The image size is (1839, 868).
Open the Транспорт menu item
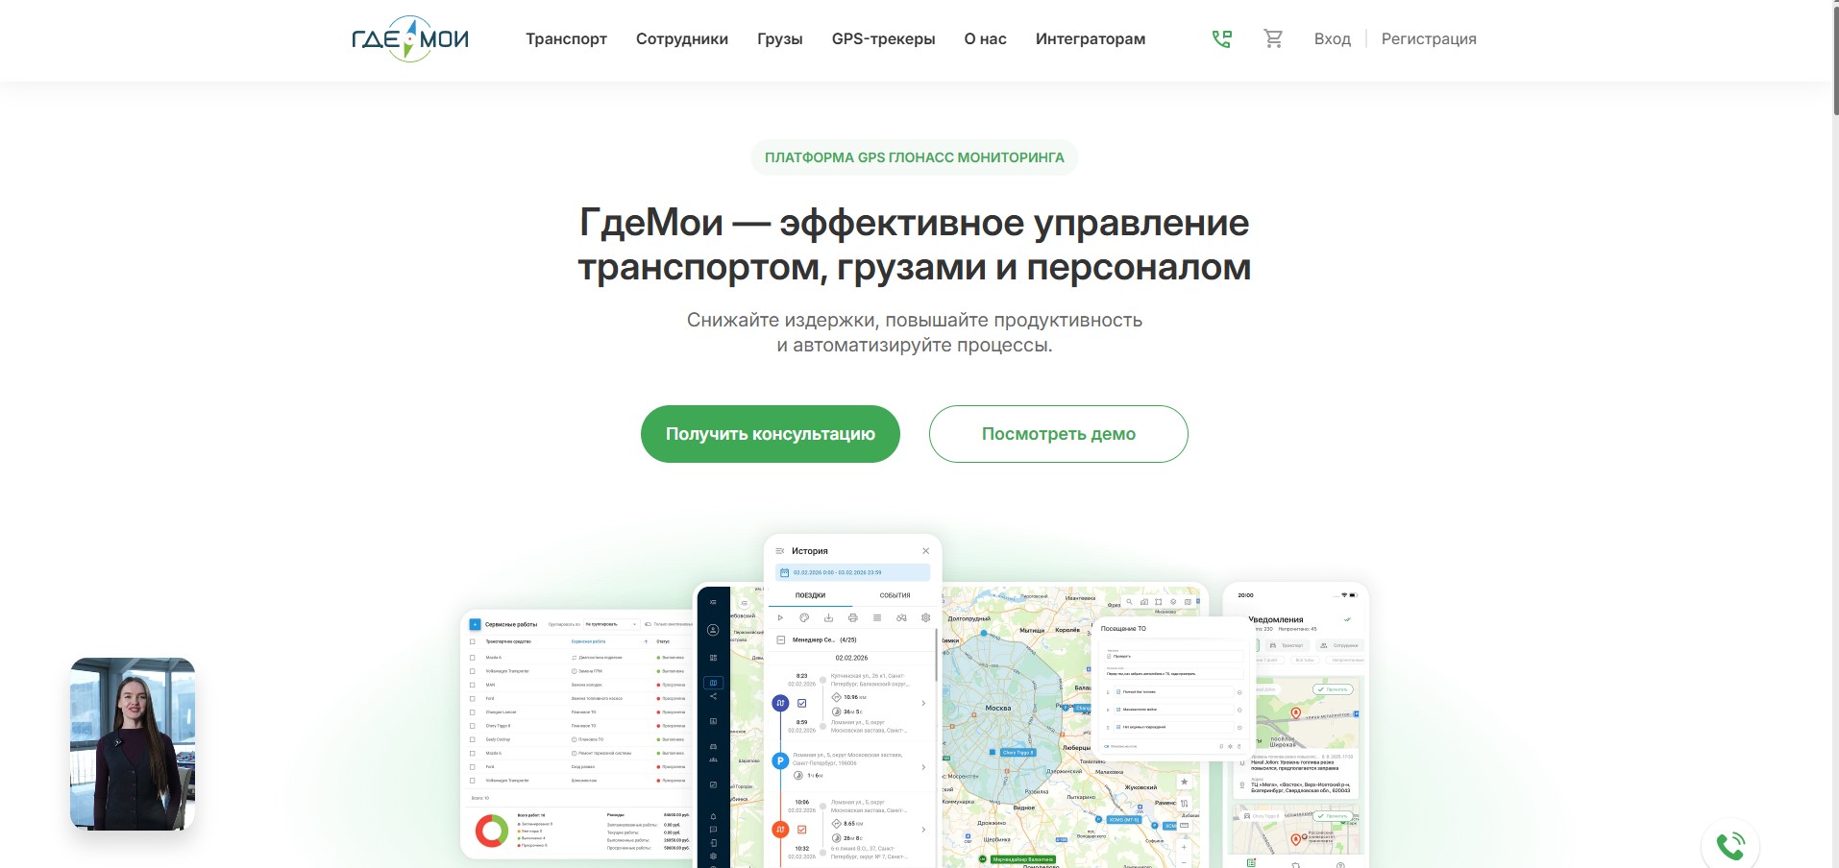566,39
